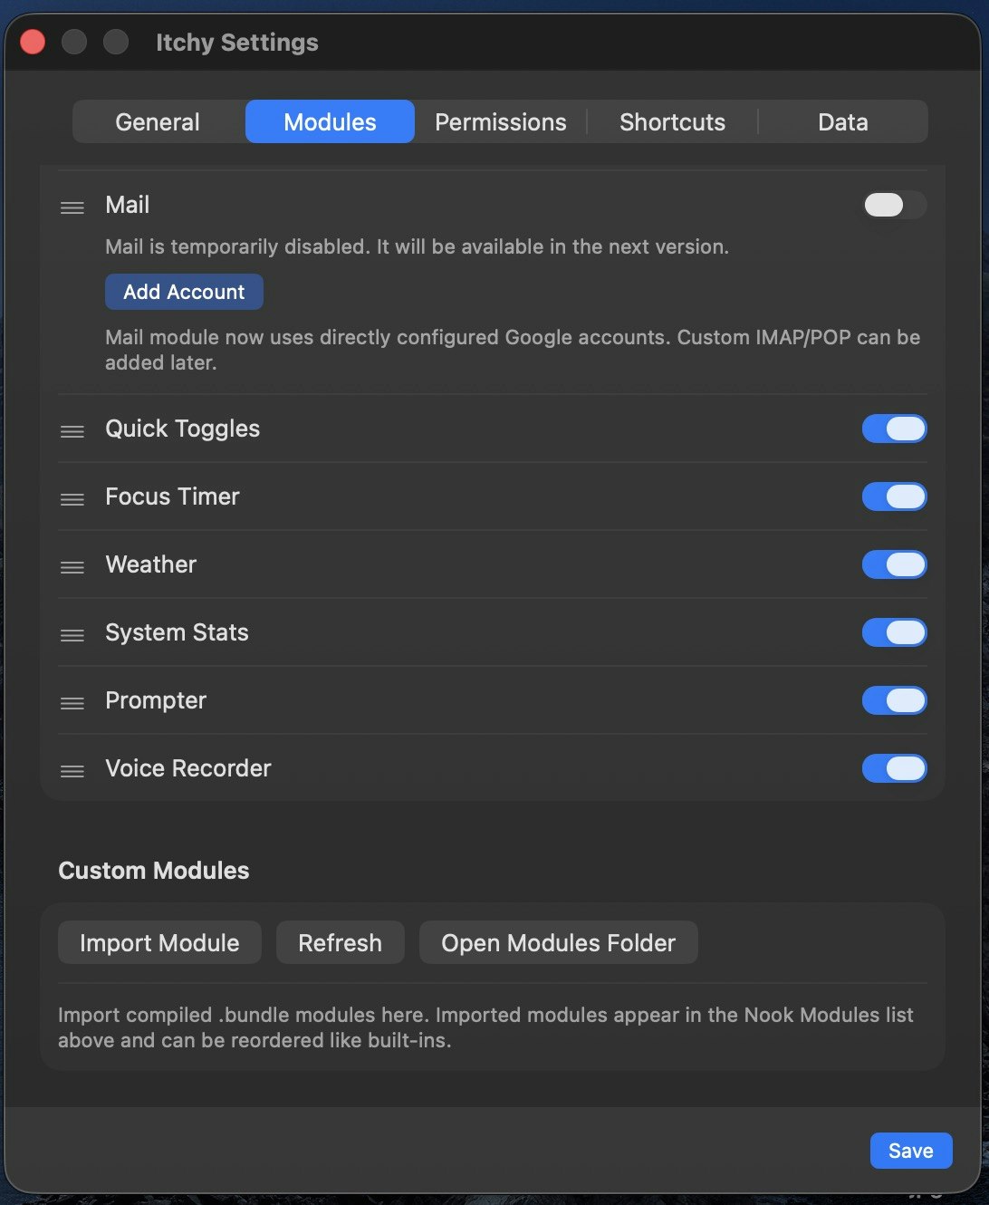This screenshot has height=1205, width=989.
Task: Save the Itchy settings
Action: (910, 1150)
